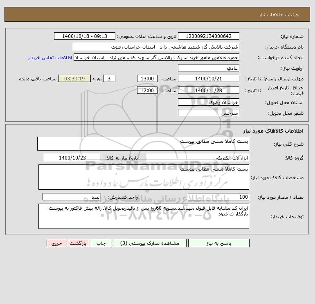Select the شماره نیاز number field
Screen dimensions: 315x304
[x=209, y=36]
